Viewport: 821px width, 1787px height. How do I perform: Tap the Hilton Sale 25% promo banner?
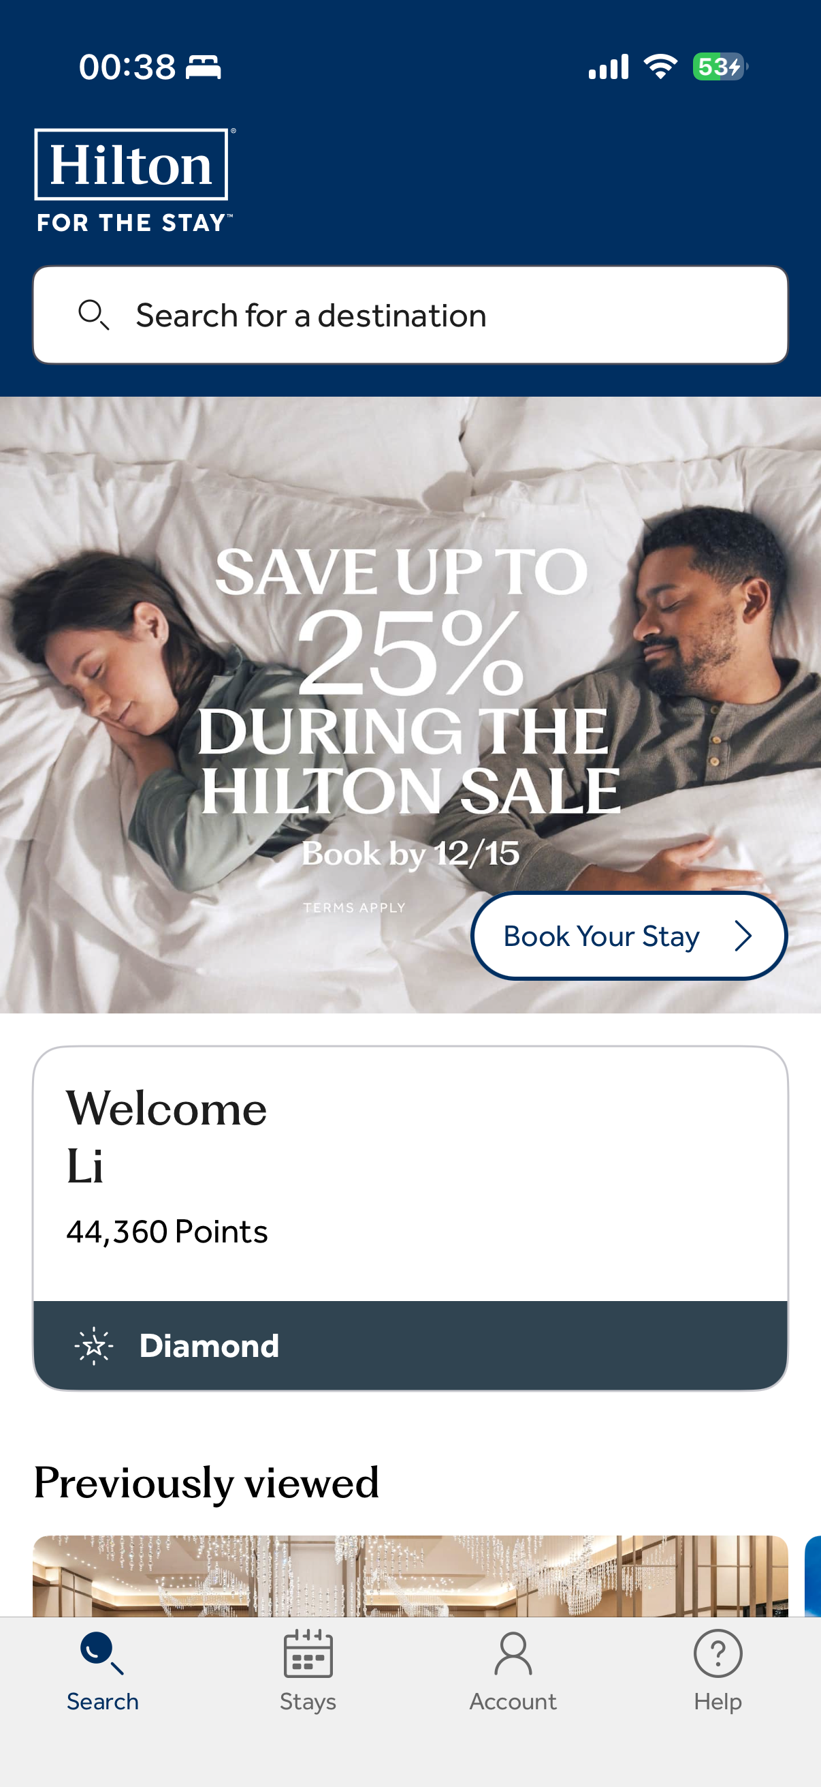click(410, 705)
